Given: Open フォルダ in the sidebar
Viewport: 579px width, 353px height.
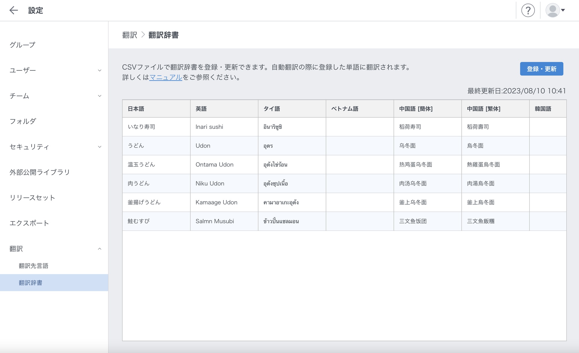Looking at the screenshot, I should point(23,121).
